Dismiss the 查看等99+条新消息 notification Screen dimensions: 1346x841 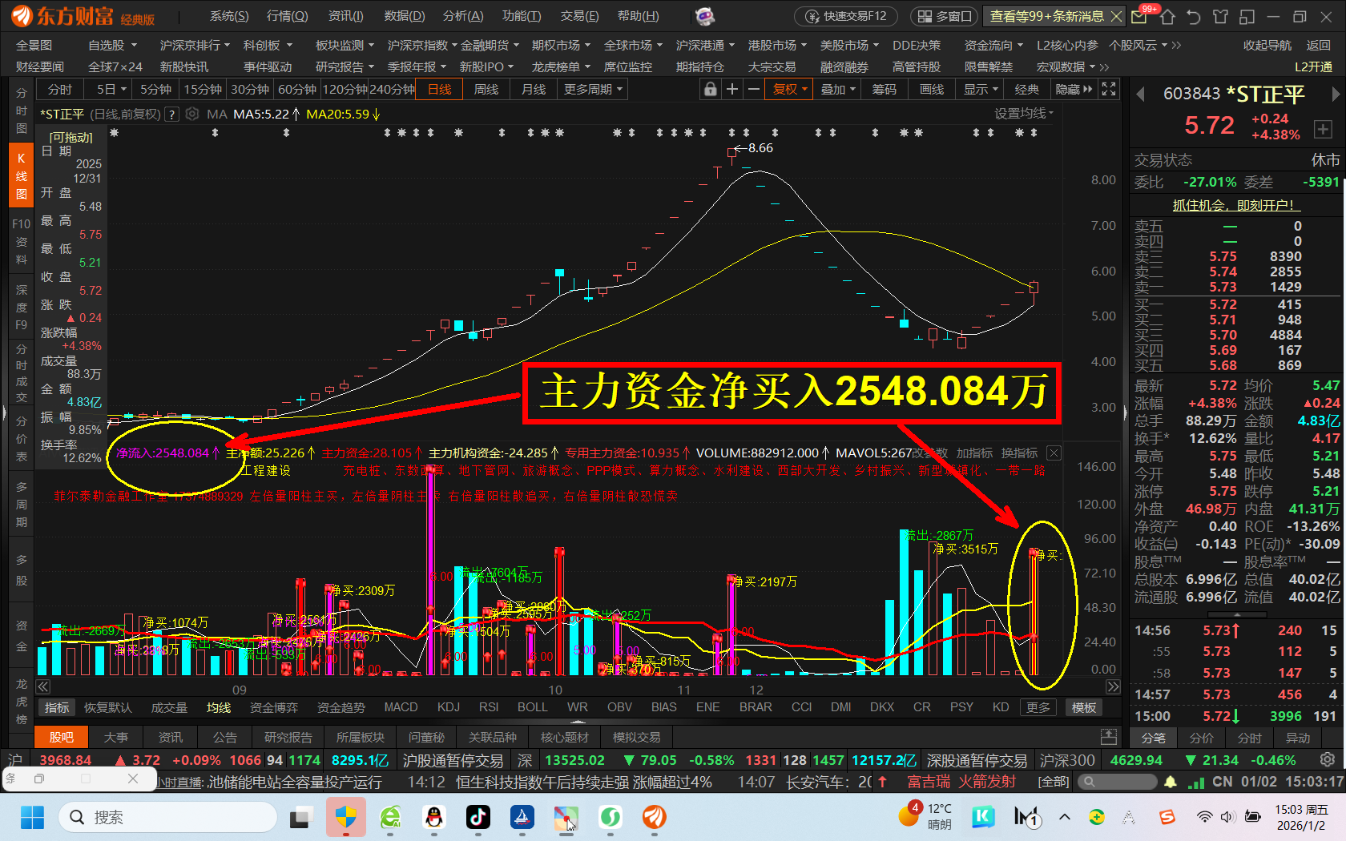[1117, 16]
